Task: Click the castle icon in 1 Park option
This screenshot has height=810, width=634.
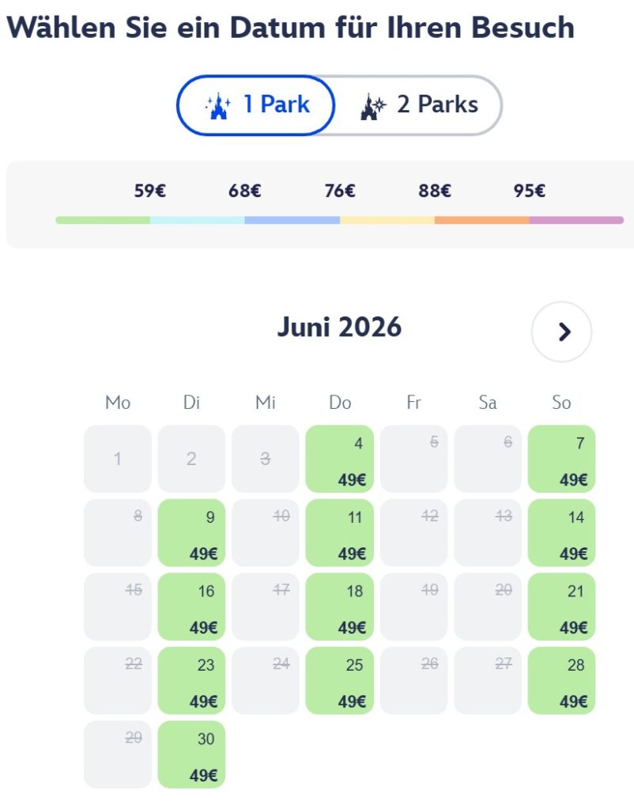Action: click(217, 105)
